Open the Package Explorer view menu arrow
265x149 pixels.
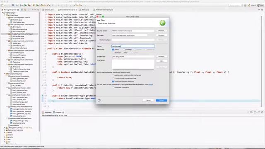point(32,10)
